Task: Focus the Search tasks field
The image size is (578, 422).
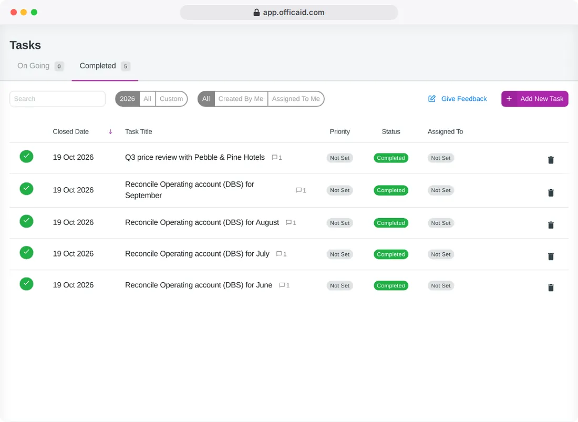Action: [57, 99]
